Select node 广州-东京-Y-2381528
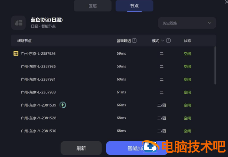 [x=113, y=118]
